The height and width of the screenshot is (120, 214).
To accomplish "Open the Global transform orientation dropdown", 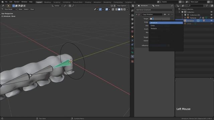I will tap(57, 6).
